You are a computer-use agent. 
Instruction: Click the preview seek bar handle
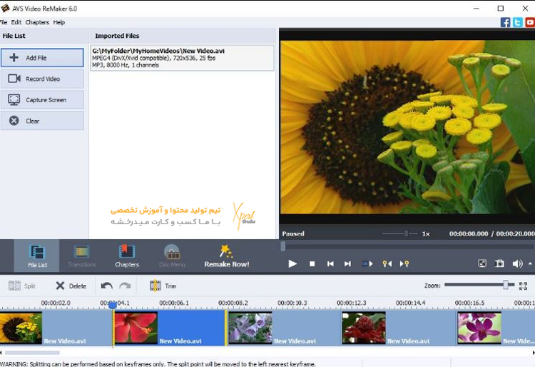(x=283, y=246)
